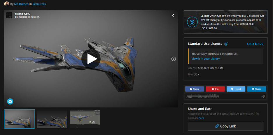The height and width of the screenshot is (135, 273).
Task: Click the Standard License help icon
Action: click(x=221, y=68)
